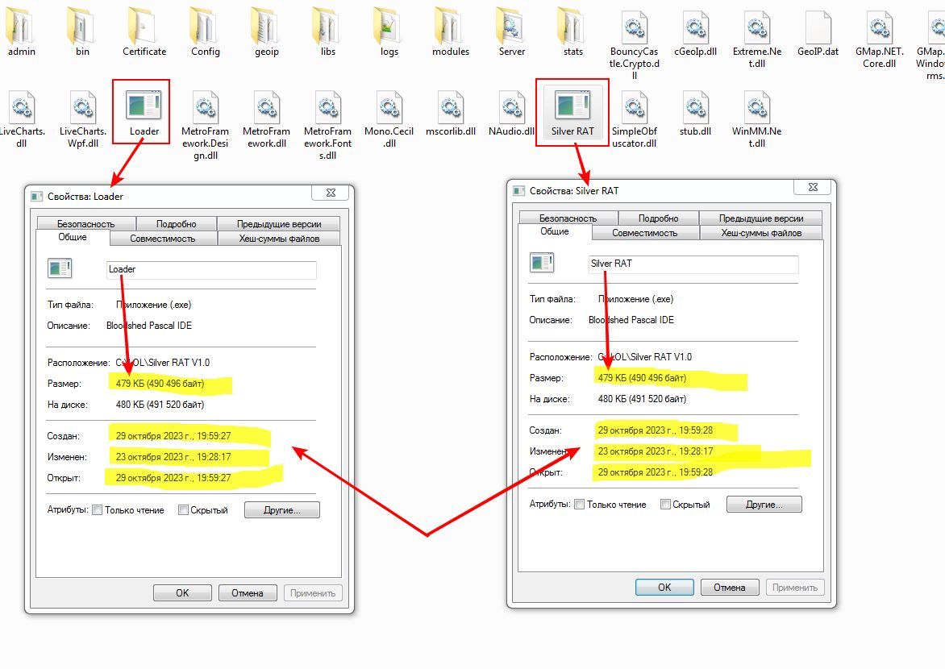Image resolution: width=945 pixels, height=669 pixels.
Task: Click the file icon beside the Loader name field
Action: 60,268
